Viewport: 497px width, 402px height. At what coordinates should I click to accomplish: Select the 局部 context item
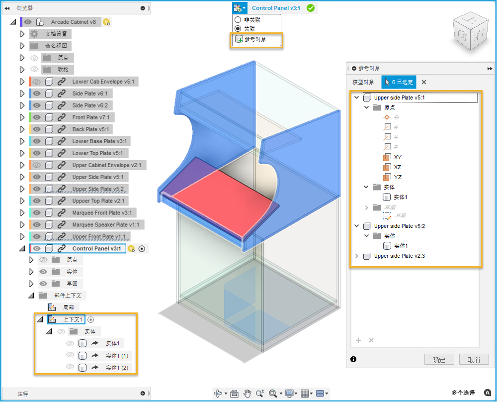[69, 307]
